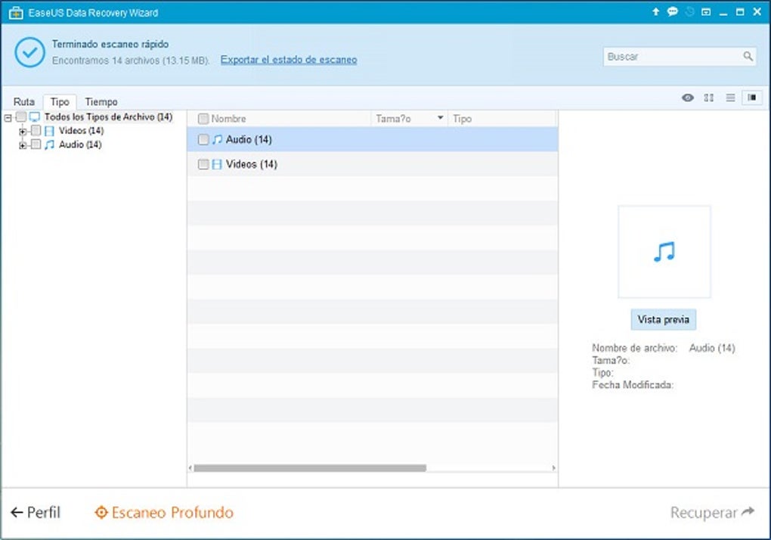The width and height of the screenshot is (771, 540).
Task: Click the Audio note icon in the tree
Action: (x=49, y=144)
